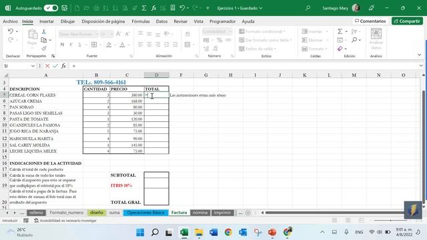Screen dimensions: 427x240
Task: Click the Copy icon in Portapapeles
Action: pyautogui.click(x=43, y=40)
